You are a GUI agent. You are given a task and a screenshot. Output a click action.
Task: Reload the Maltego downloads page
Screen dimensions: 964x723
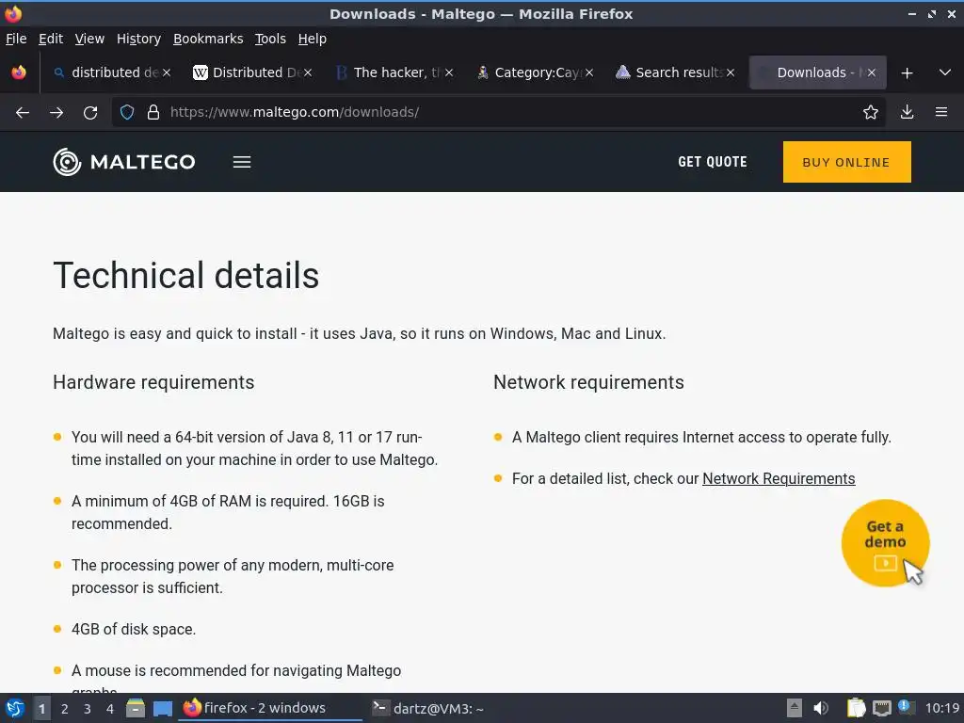[90, 113]
